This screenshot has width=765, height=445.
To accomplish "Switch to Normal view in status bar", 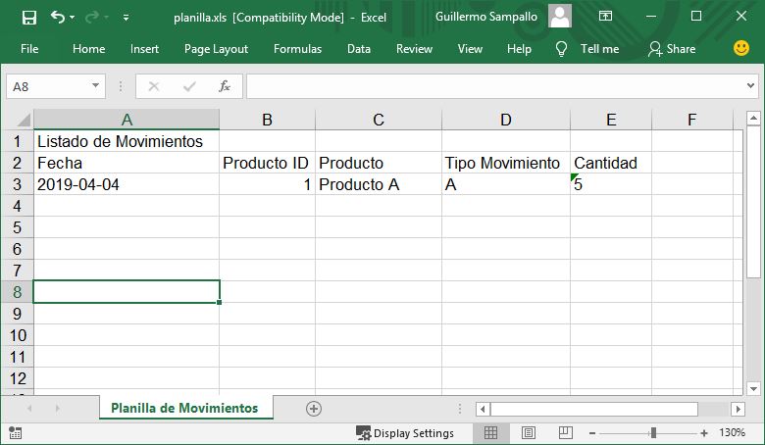I will 490,432.
